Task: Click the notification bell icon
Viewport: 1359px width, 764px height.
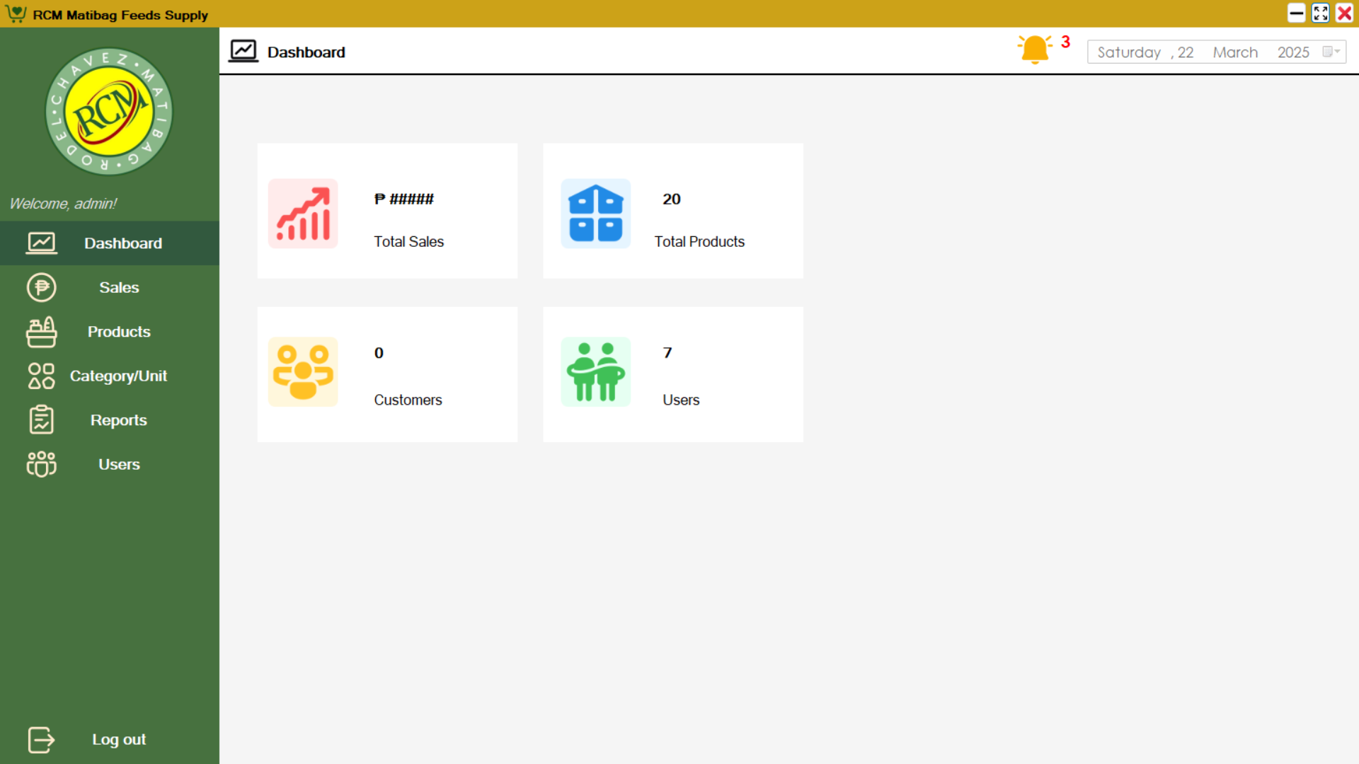Action: click(1035, 50)
